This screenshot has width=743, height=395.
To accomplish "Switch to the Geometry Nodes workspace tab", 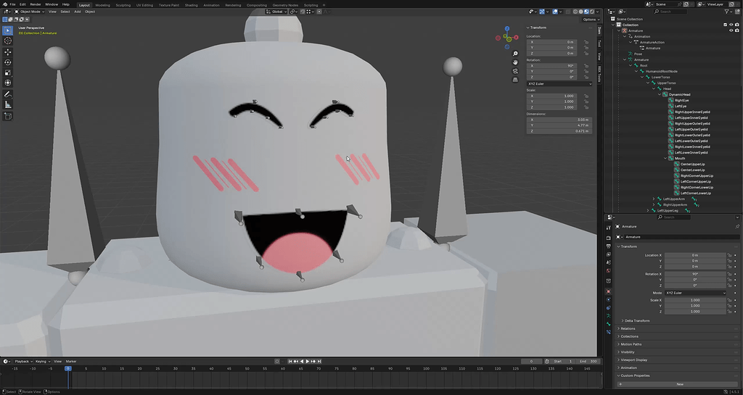I will pyautogui.click(x=285, y=5).
